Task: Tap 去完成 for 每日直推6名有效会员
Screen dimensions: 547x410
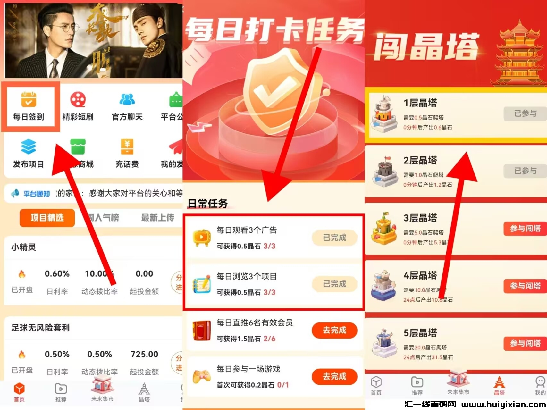Action: pos(334,330)
